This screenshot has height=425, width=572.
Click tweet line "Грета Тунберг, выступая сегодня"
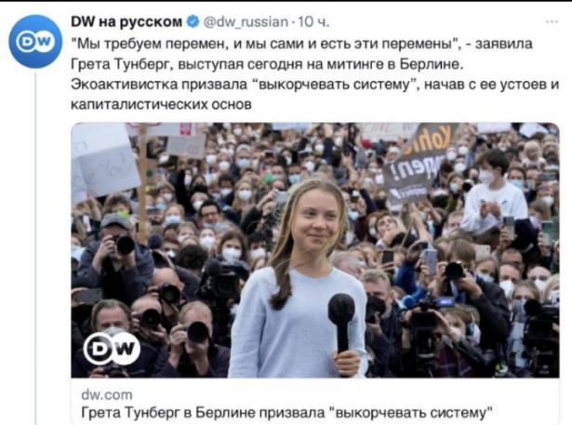click(267, 64)
